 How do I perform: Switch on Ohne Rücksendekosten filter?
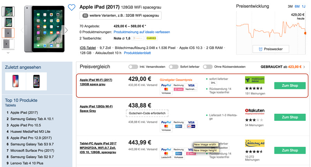point(208,67)
